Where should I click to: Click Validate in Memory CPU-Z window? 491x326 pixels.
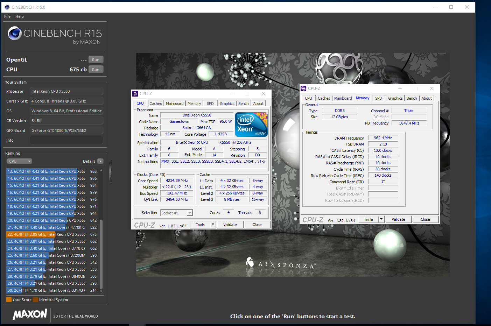pos(398,220)
